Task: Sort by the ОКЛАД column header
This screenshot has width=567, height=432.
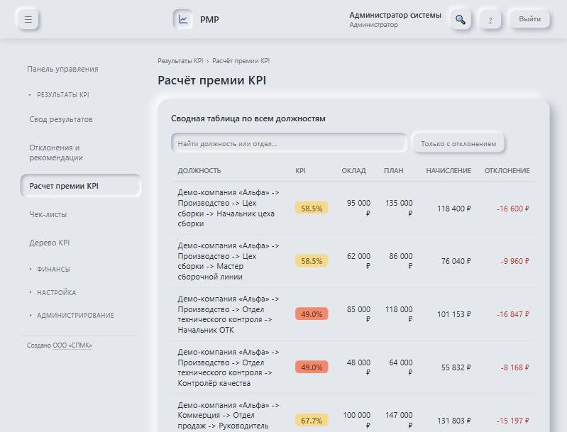Action: pos(353,171)
